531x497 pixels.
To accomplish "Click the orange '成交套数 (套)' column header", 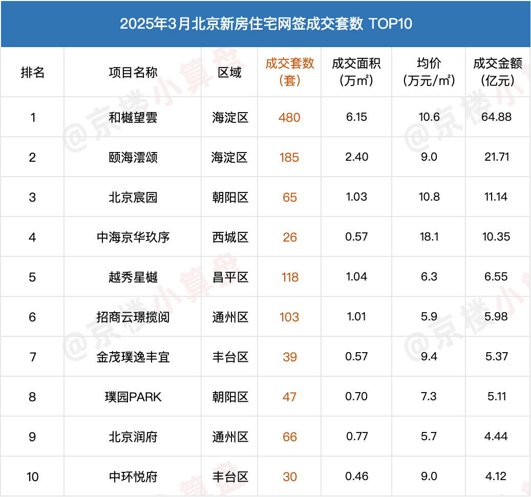I will 289,72.
